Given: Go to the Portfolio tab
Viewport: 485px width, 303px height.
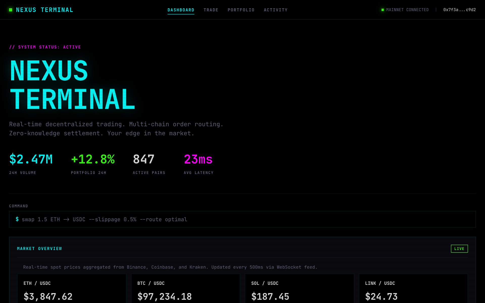Looking at the screenshot, I should pyautogui.click(x=241, y=10).
